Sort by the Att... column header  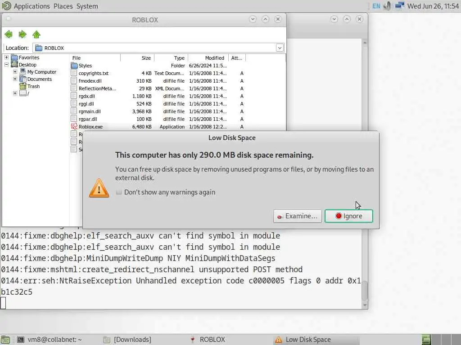point(237,58)
